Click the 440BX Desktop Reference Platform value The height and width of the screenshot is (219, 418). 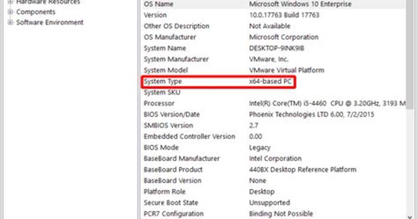pyautogui.click(x=303, y=169)
